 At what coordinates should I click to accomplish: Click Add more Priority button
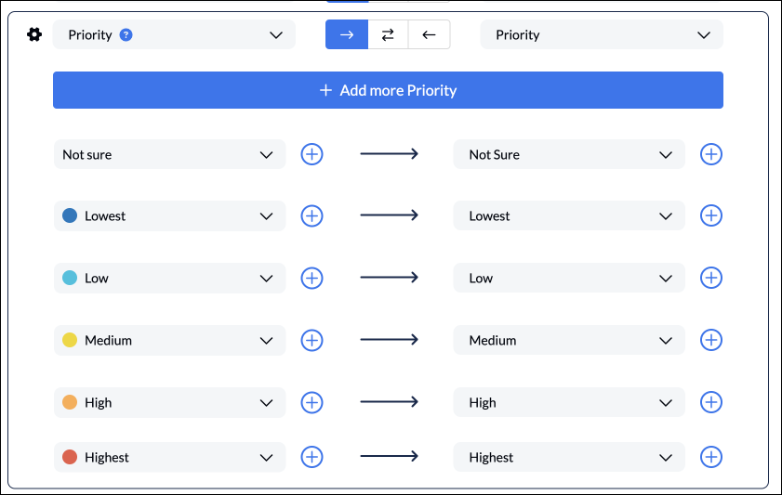tap(388, 90)
